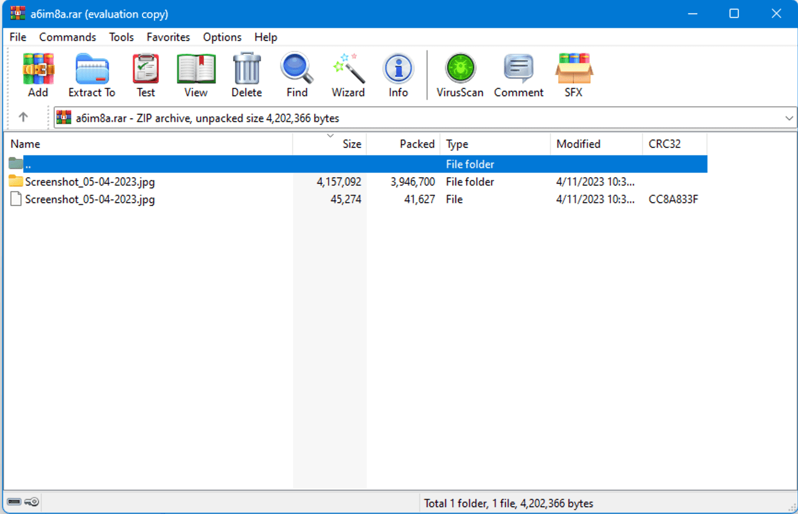Image resolution: width=798 pixels, height=514 pixels.
Task: Open the Find magnifier tool
Action: pyautogui.click(x=297, y=75)
